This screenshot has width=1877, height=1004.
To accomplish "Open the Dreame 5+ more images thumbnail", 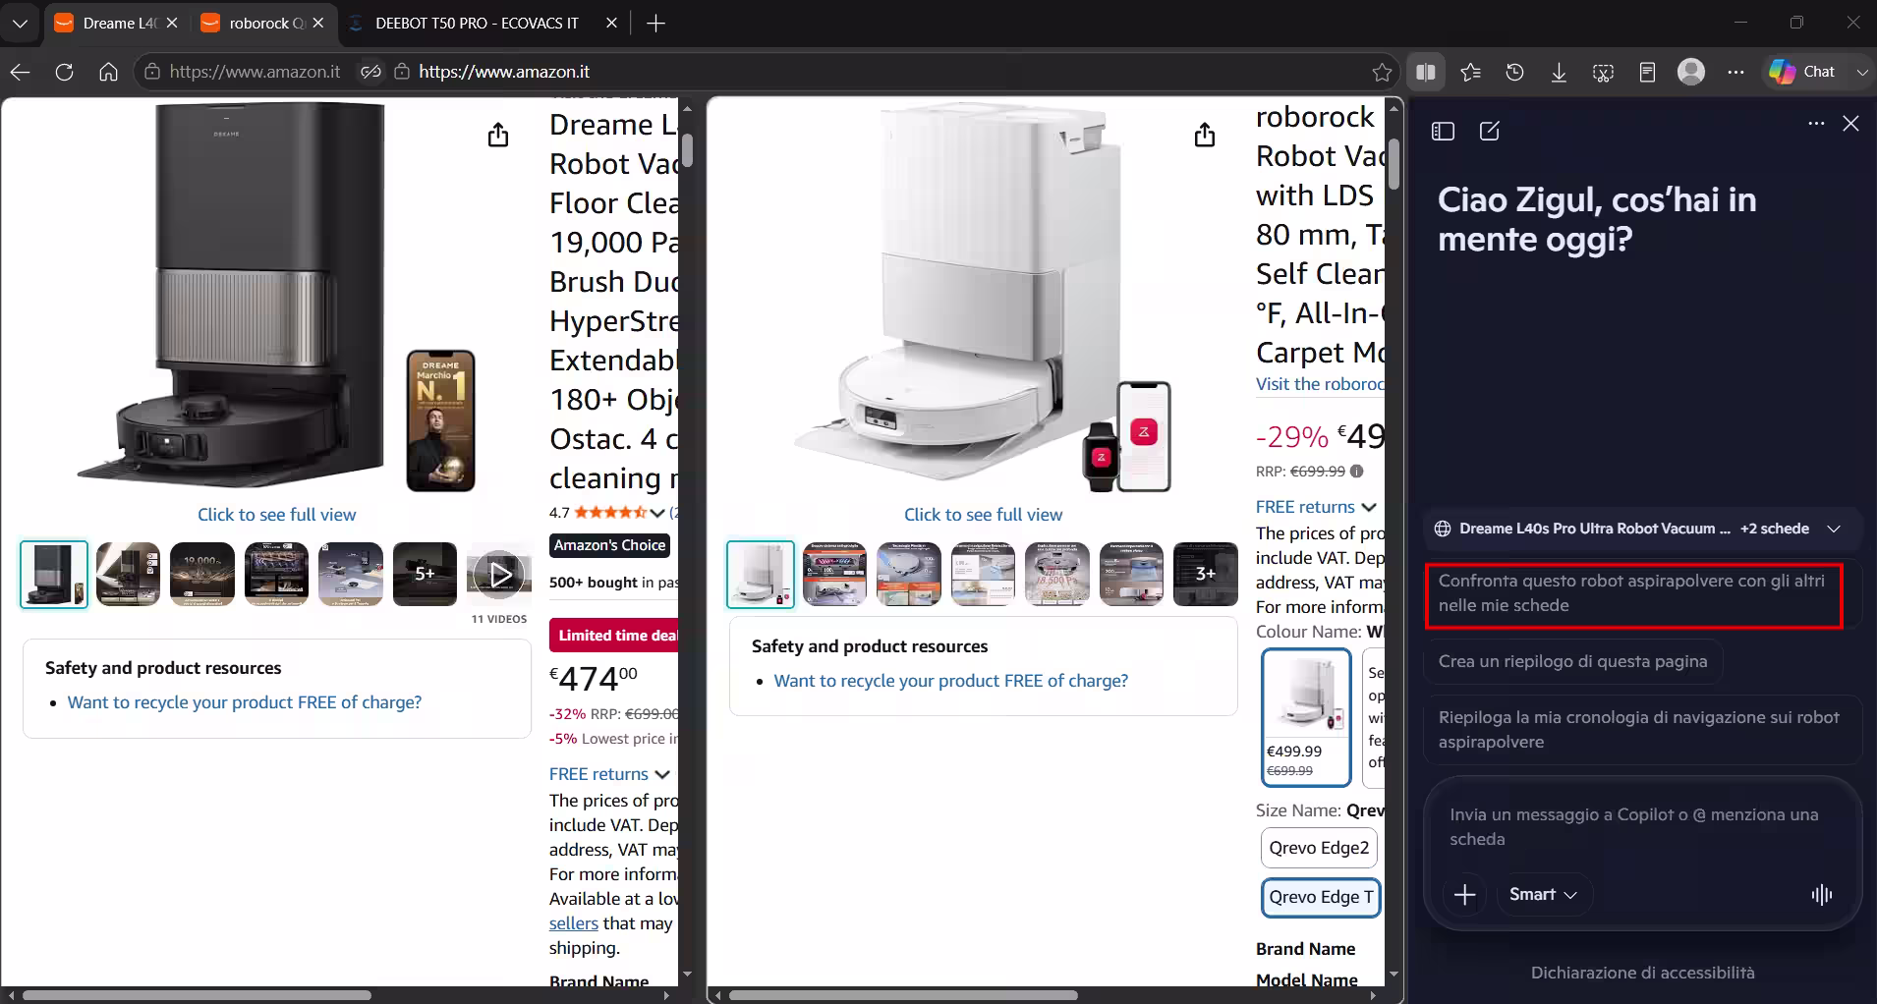I will click(x=425, y=574).
